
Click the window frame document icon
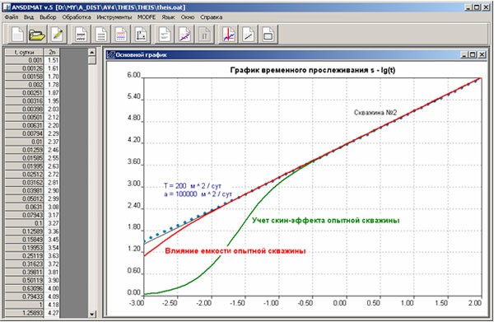tap(268, 35)
